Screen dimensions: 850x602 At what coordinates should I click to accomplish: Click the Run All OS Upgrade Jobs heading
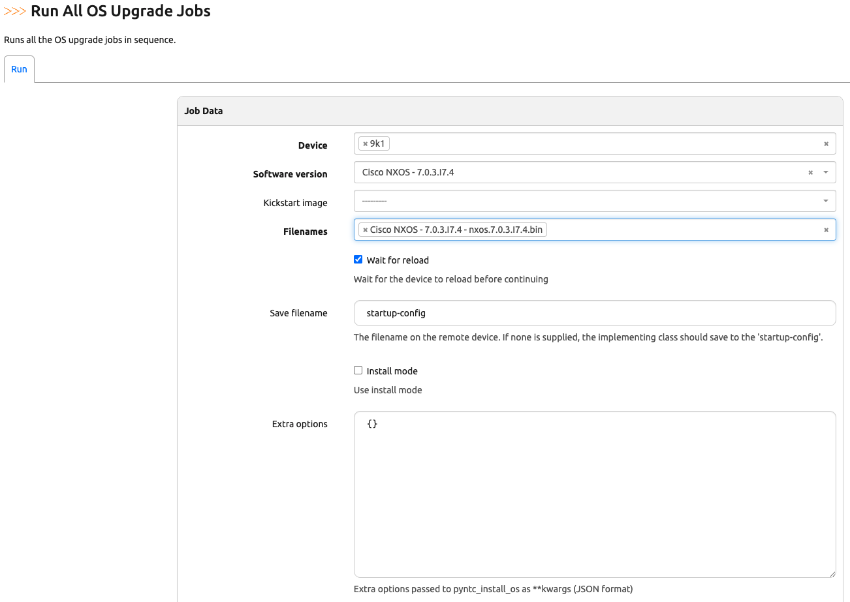pyautogui.click(x=120, y=10)
